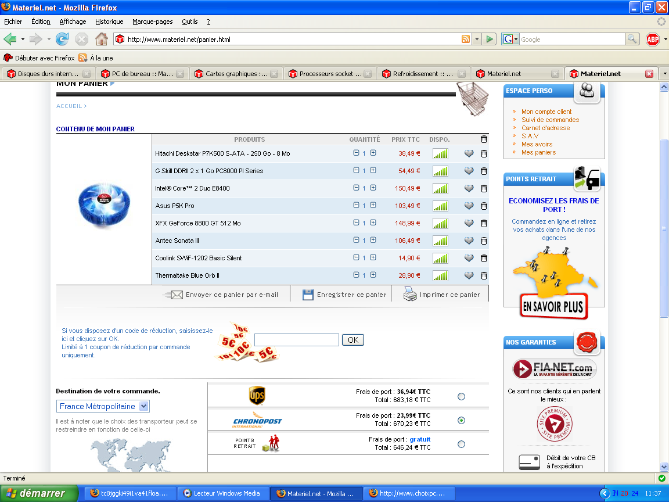Delete XFX GeForce 8800 GT trash icon
669x502 pixels.
(484, 224)
